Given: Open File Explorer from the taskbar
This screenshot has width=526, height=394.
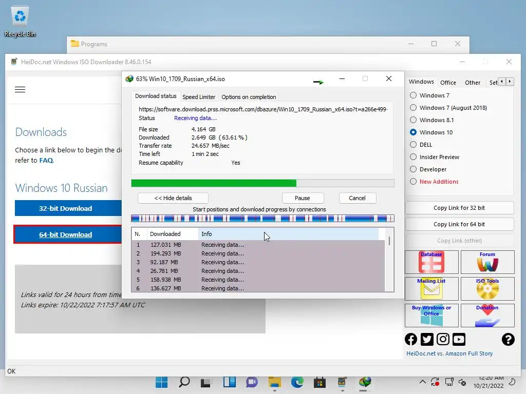Looking at the screenshot, I should pyautogui.click(x=274, y=382).
